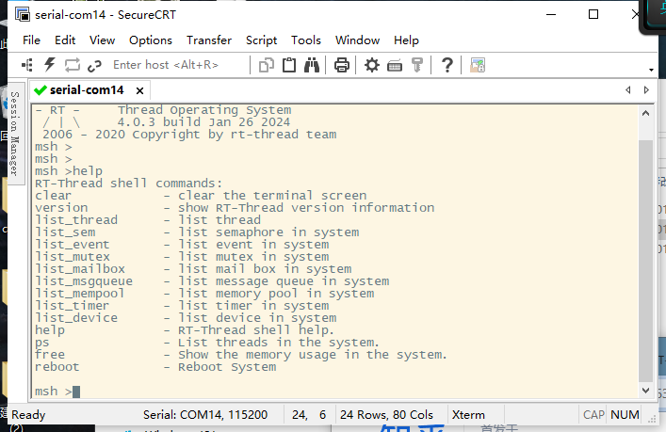Click the status bar resize grip
This screenshot has height=432, width=666.
coord(652,419)
